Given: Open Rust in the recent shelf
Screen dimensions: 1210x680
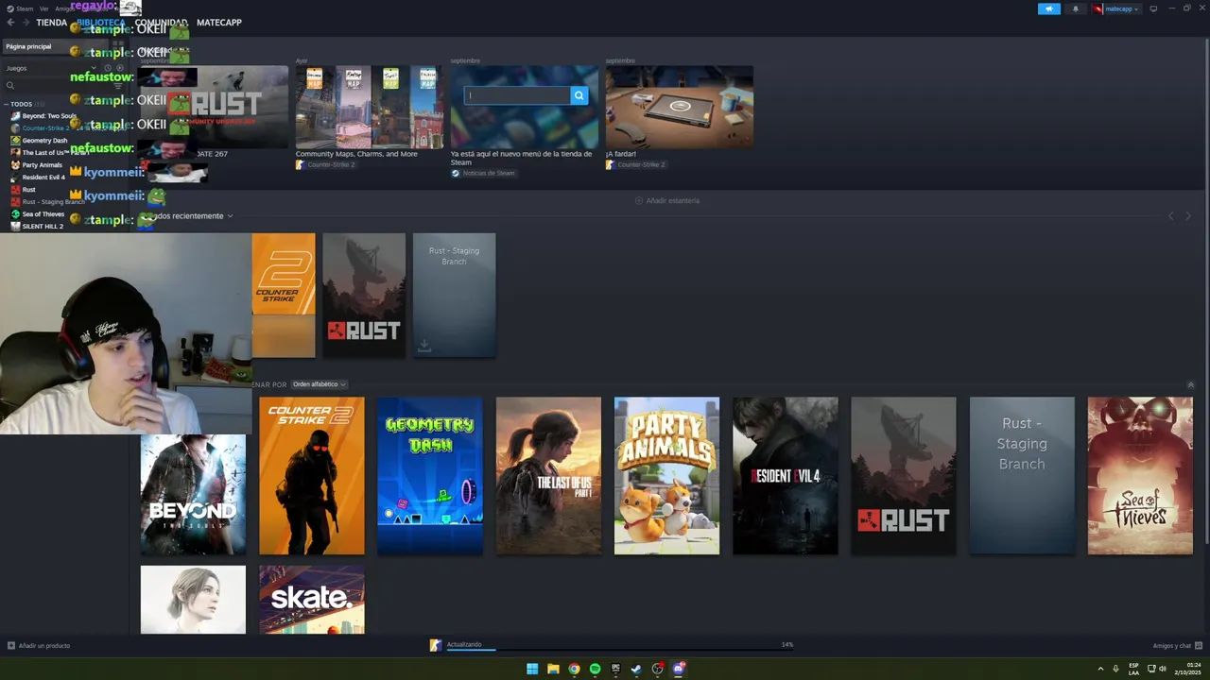Looking at the screenshot, I should pos(364,296).
